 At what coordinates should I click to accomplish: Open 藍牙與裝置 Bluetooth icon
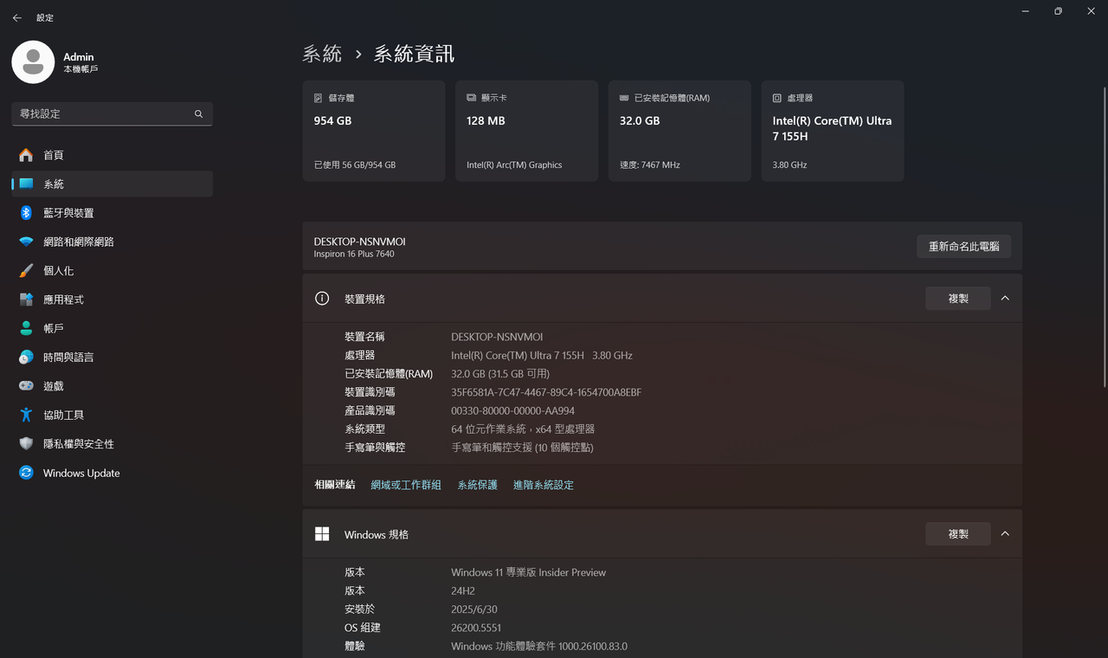[x=26, y=213]
